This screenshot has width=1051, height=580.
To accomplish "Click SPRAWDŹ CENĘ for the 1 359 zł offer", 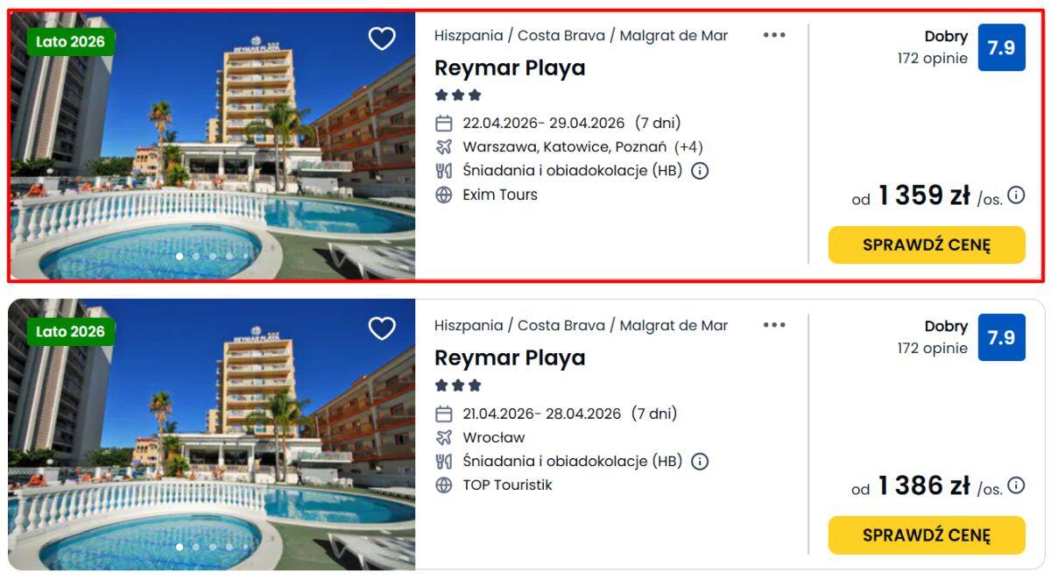I will tap(927, 245).
